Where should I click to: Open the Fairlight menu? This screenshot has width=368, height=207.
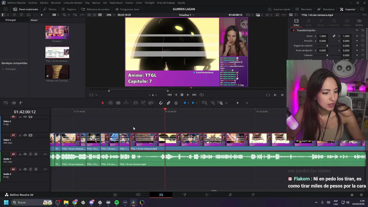click(149, 3)
